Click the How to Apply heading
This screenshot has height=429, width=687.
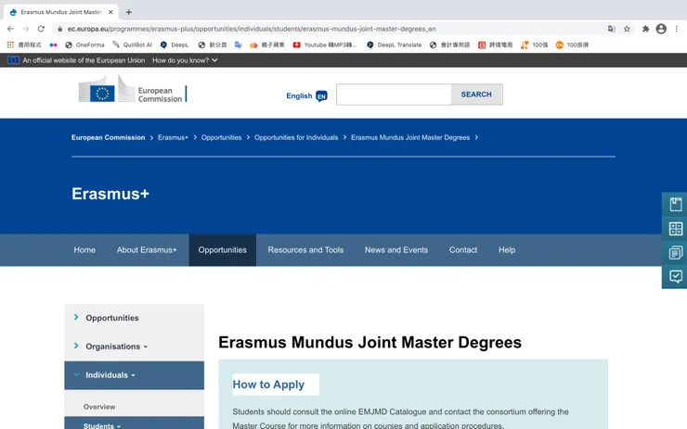click(268, 385)
